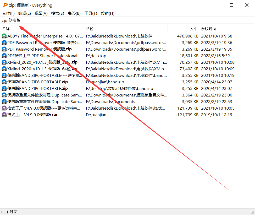The image size is (255, 215).
Task: Click modified time 2019/10/1 12:19
Action: 217,115
